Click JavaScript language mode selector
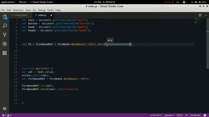Screen dimensions: 209x117 (x=195, y=115)
